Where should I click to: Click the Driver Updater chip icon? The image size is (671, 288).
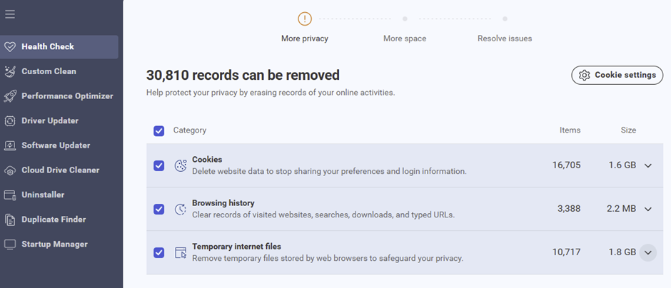10,121
